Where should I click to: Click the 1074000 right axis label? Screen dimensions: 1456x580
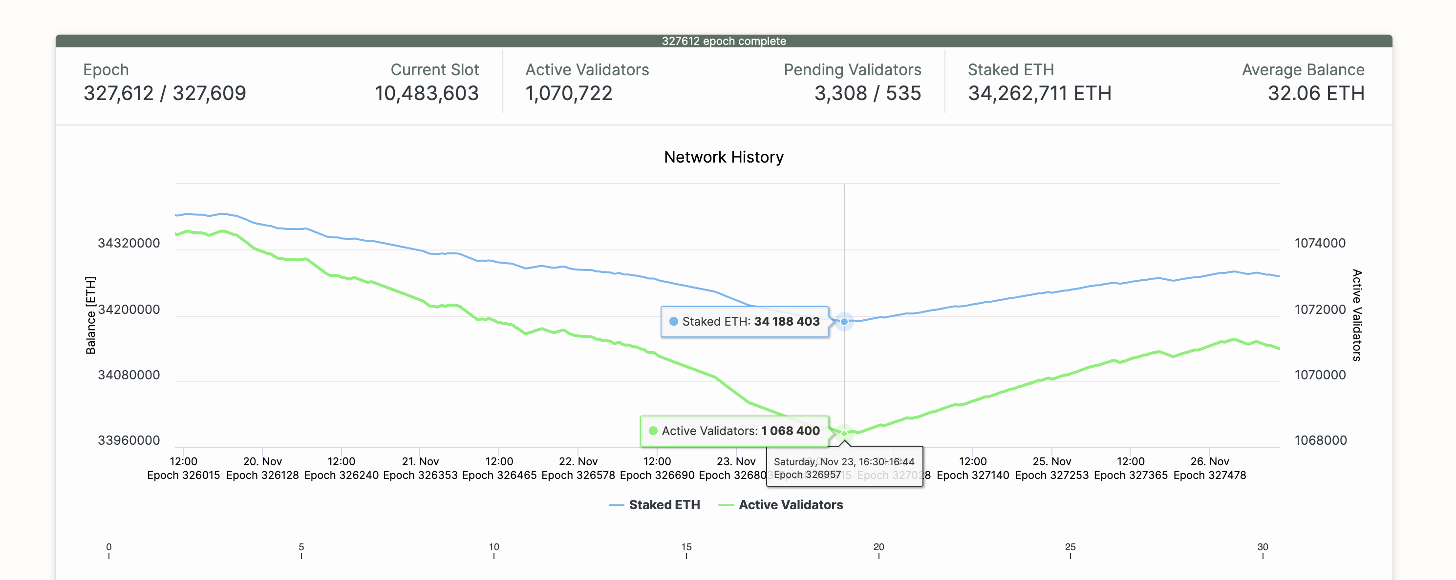tap(1320, 244)
